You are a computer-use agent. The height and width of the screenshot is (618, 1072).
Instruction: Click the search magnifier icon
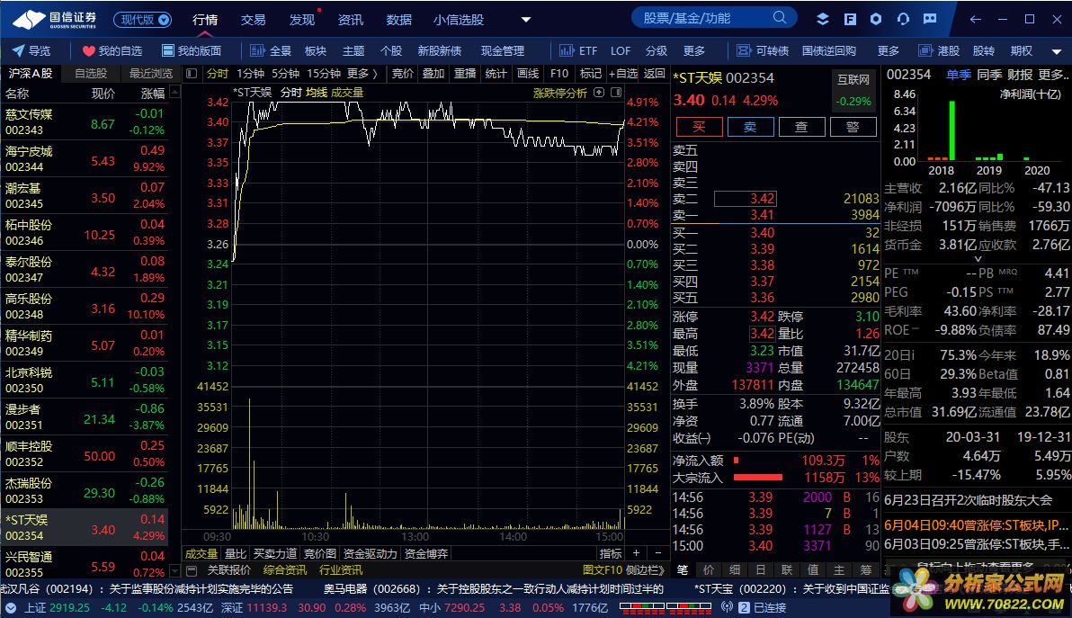click(780, 18)
